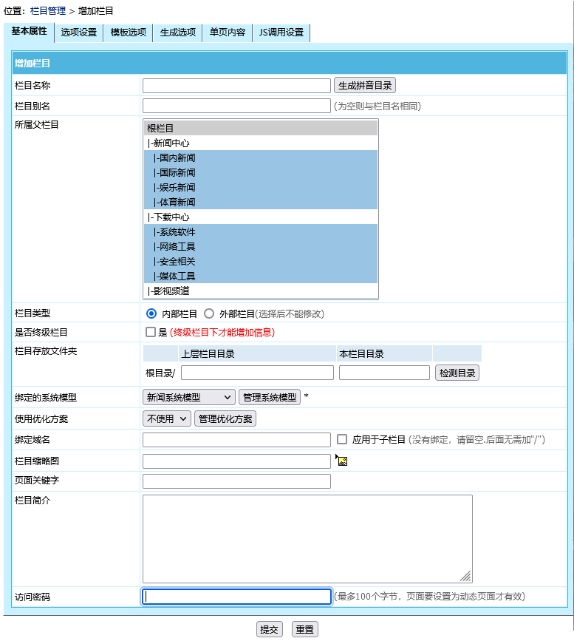
Task: Expand the 不使用 optimization dropdown
Action: 167,418
